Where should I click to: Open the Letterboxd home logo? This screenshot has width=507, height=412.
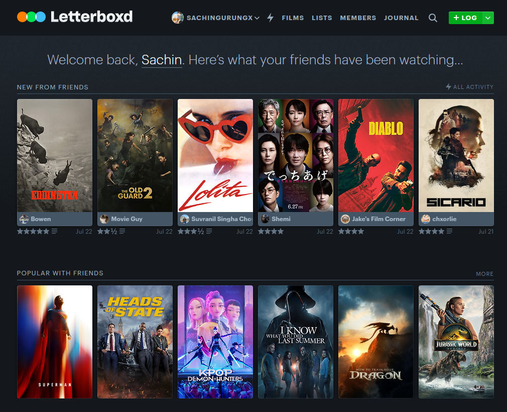75,17
